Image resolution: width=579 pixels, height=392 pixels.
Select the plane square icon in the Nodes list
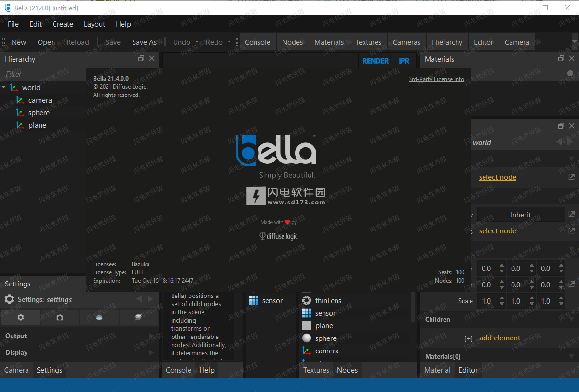pos(307,325)
